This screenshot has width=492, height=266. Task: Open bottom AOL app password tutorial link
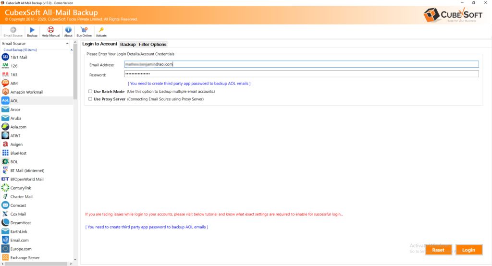tap(147, 227)
